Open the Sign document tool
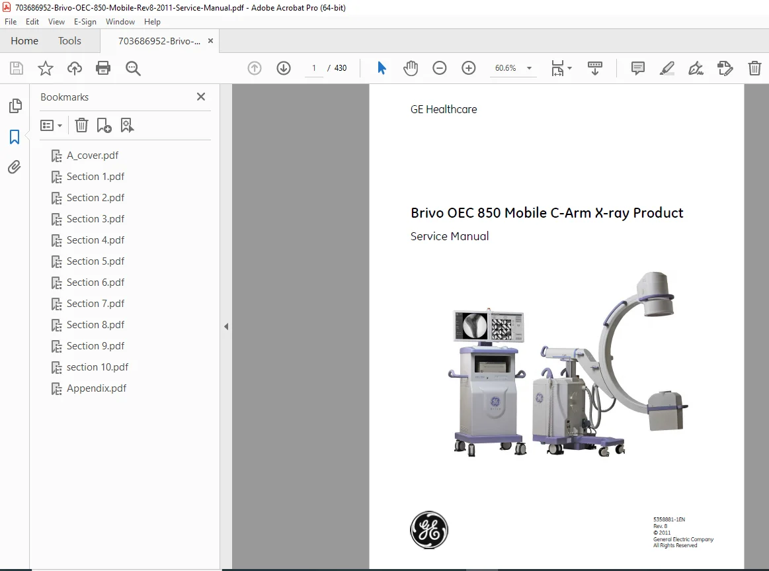This screenshot has height=571, width=769. 696,68
